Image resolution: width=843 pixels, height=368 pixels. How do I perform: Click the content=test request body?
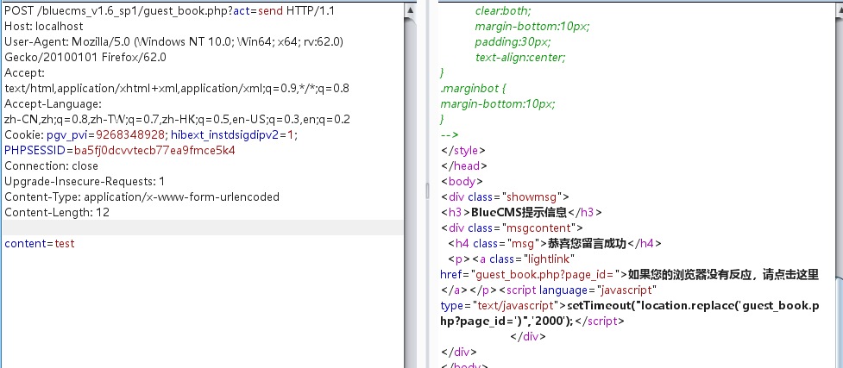(40, 243)
